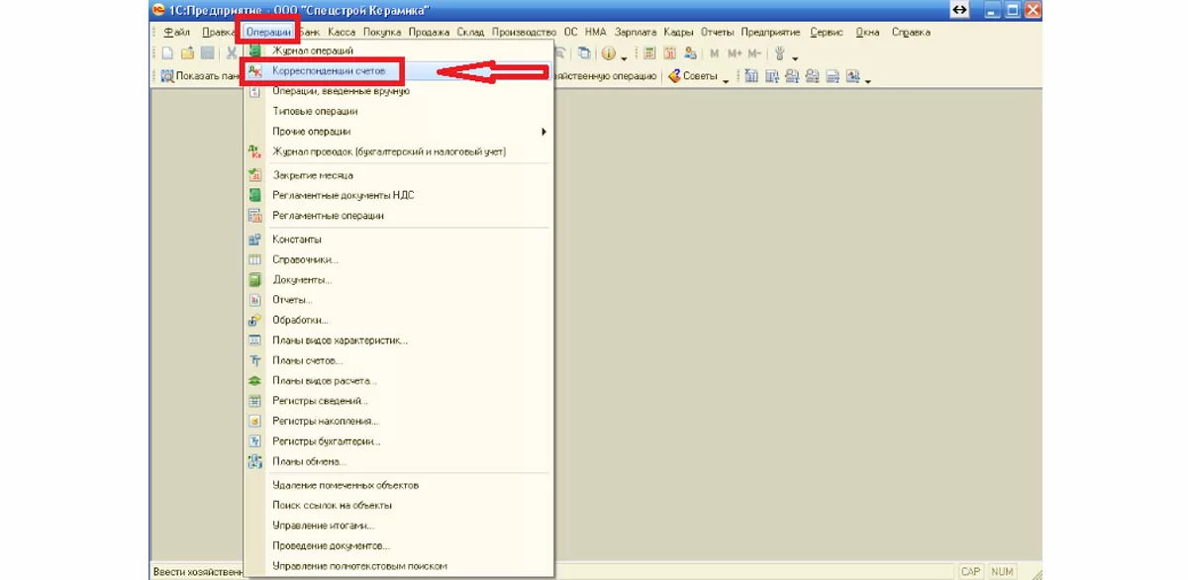Viewport: 1188px width, 580px height.
Task: Open the Файл menu
Action: (176, 32)
